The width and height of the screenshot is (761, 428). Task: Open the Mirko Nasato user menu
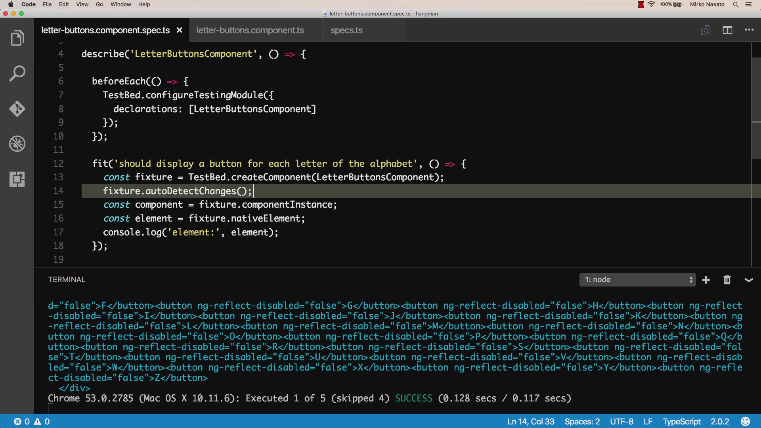coord(707,4)
